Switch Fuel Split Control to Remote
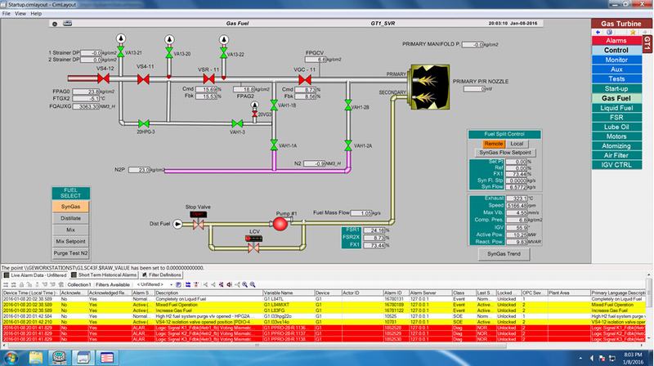 click(494, 144)
